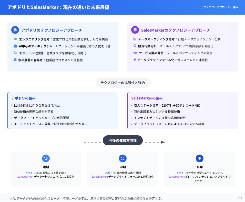Click the code brackets icon next to エンジニアリング思考
Viewport: 245px width, 202px height.
[x=15, y=39]
